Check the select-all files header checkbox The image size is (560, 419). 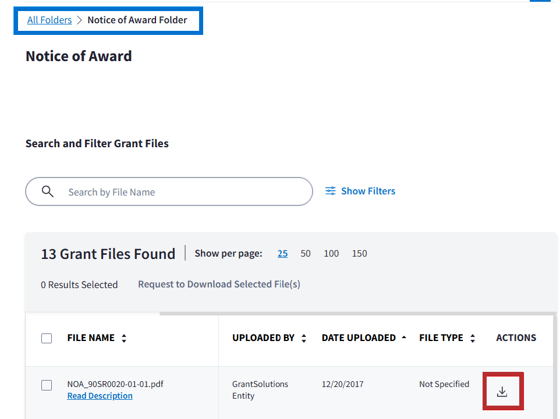(x=47, y=338)
